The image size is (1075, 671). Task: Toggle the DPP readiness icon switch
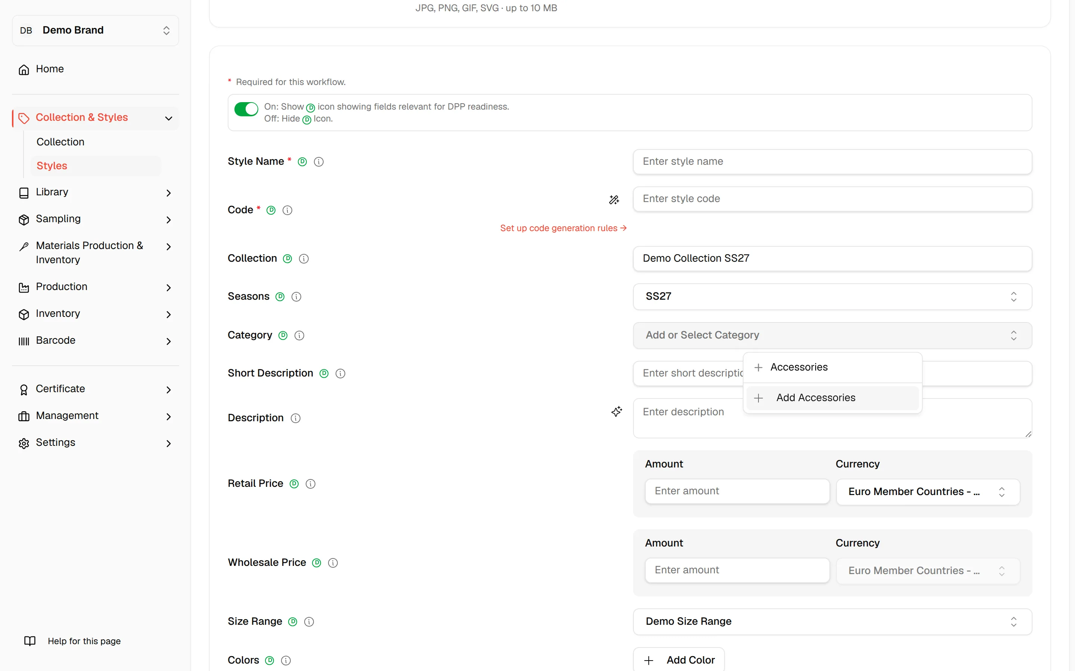pyautogui.click(x=246, y=109)
